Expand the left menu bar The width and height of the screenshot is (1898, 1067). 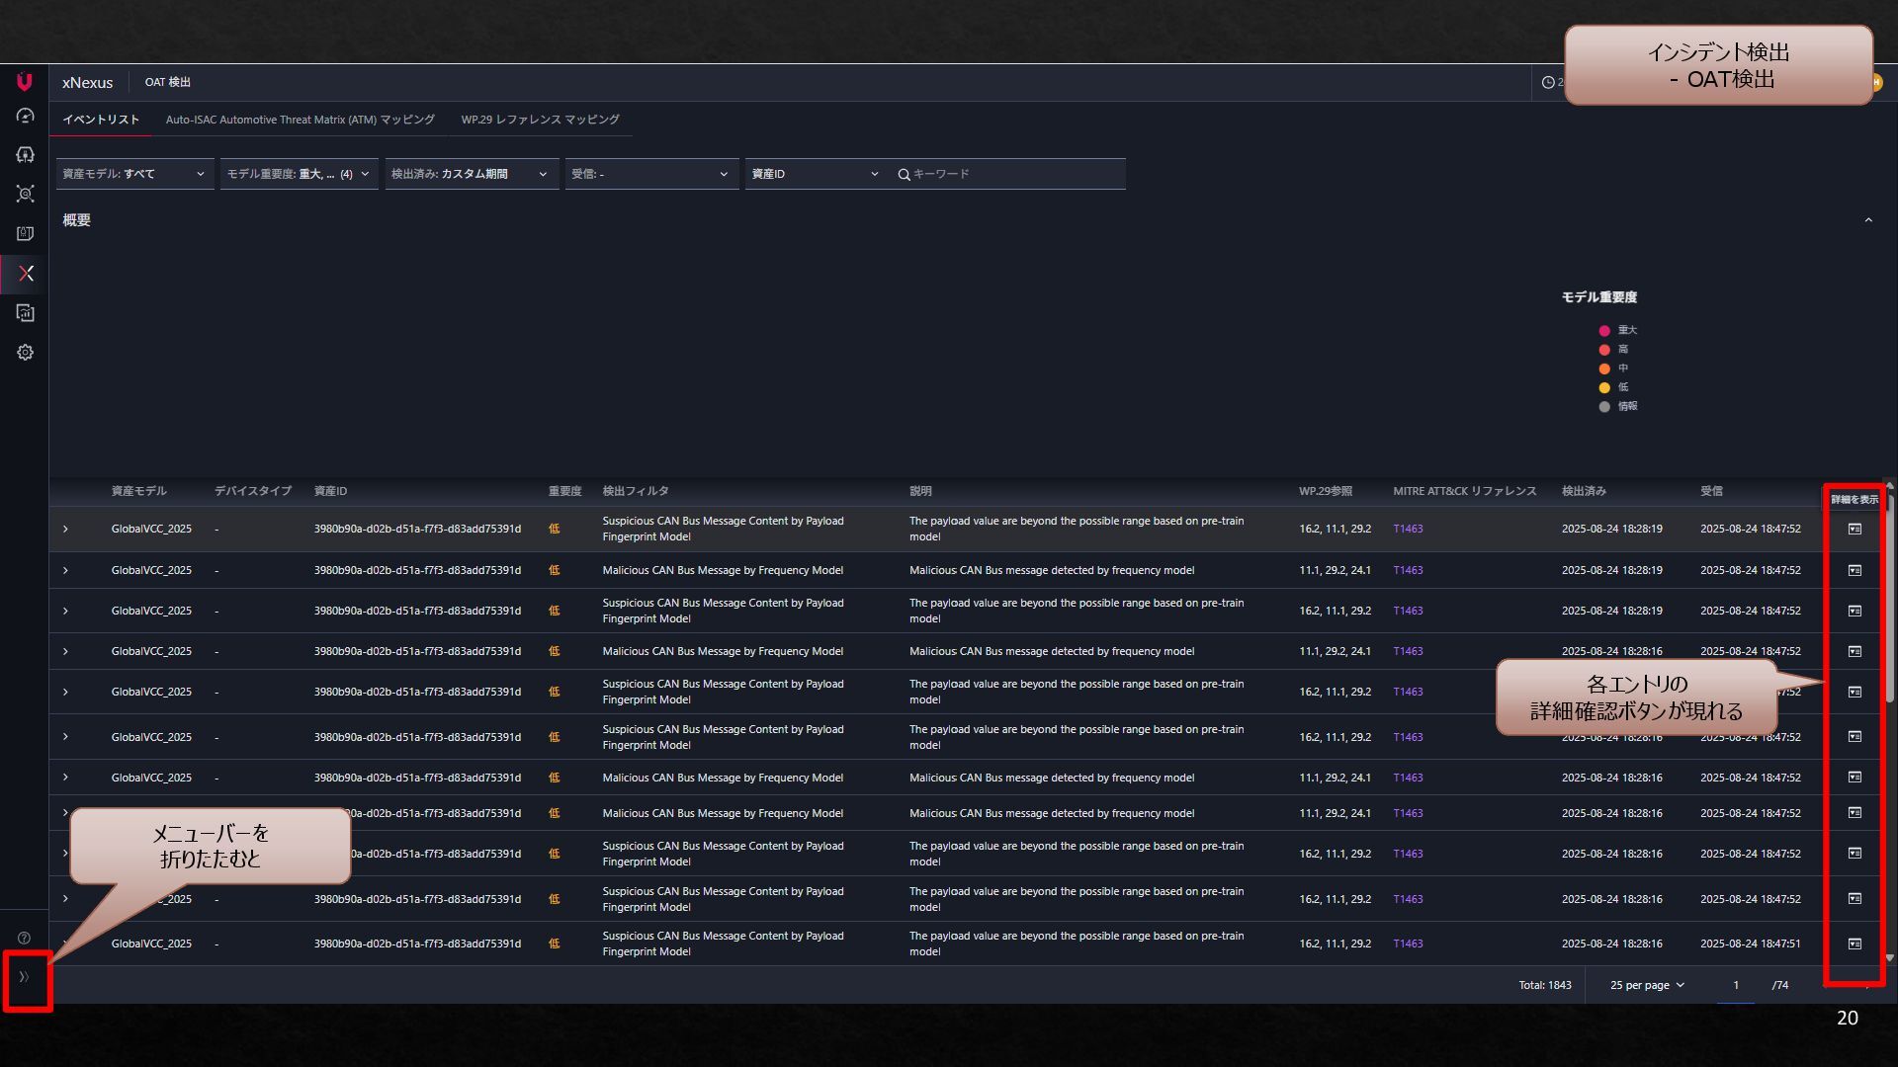25,977
